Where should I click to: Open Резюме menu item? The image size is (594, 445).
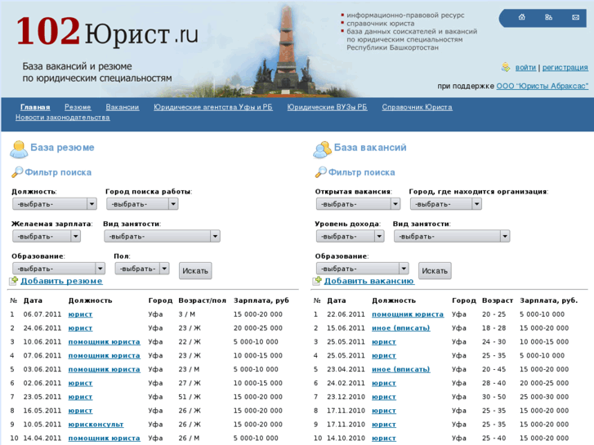pos(78,107)
